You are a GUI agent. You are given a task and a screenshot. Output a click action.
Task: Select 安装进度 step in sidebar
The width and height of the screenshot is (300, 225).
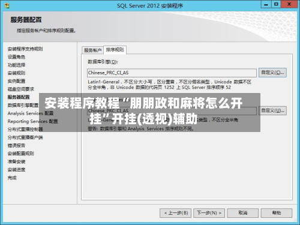click(16, 170)
